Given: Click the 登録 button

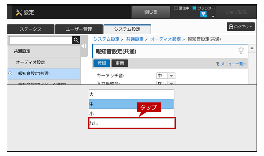Looking at the screenshot, I should click(x=102, y=63).
